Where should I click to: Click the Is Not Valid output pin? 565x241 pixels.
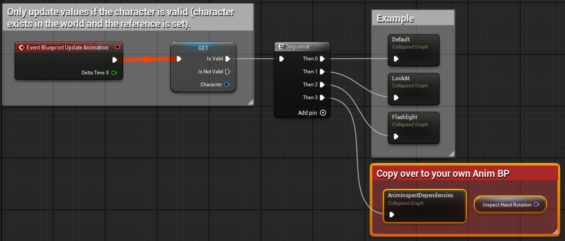(227, 72)
